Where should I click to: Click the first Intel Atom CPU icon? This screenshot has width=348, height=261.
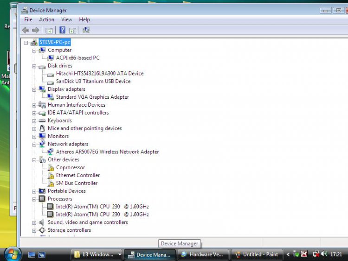coord(51,206)
